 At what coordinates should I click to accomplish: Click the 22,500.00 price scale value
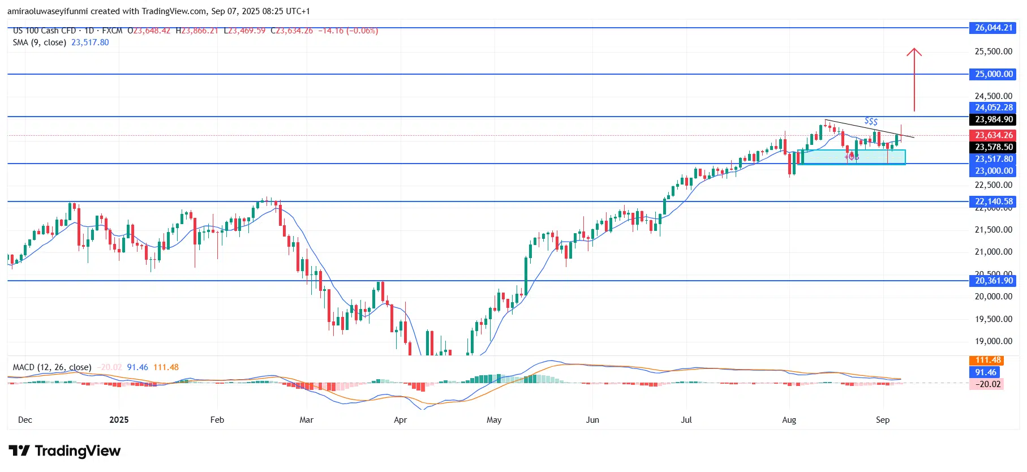[x=993, y=185]
